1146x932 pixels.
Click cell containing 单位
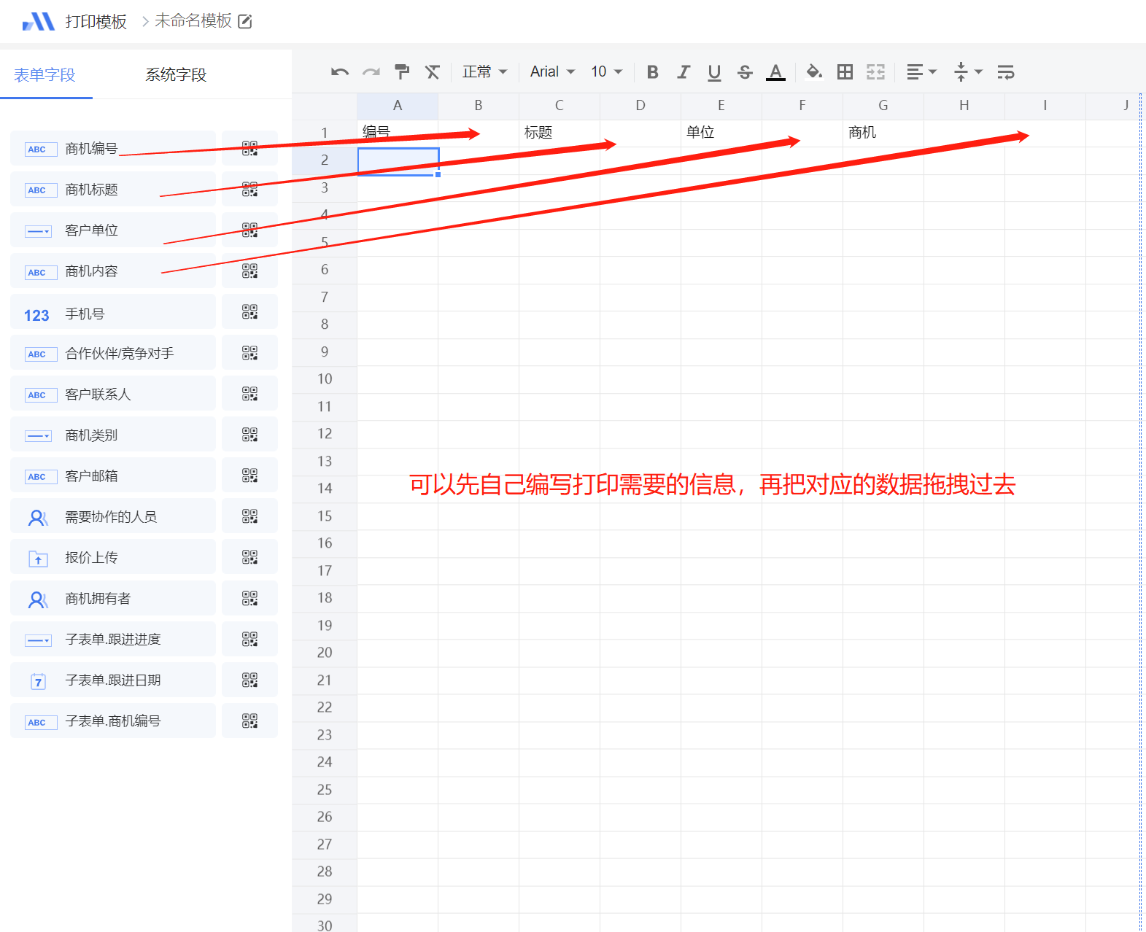(x=721, y=133)
